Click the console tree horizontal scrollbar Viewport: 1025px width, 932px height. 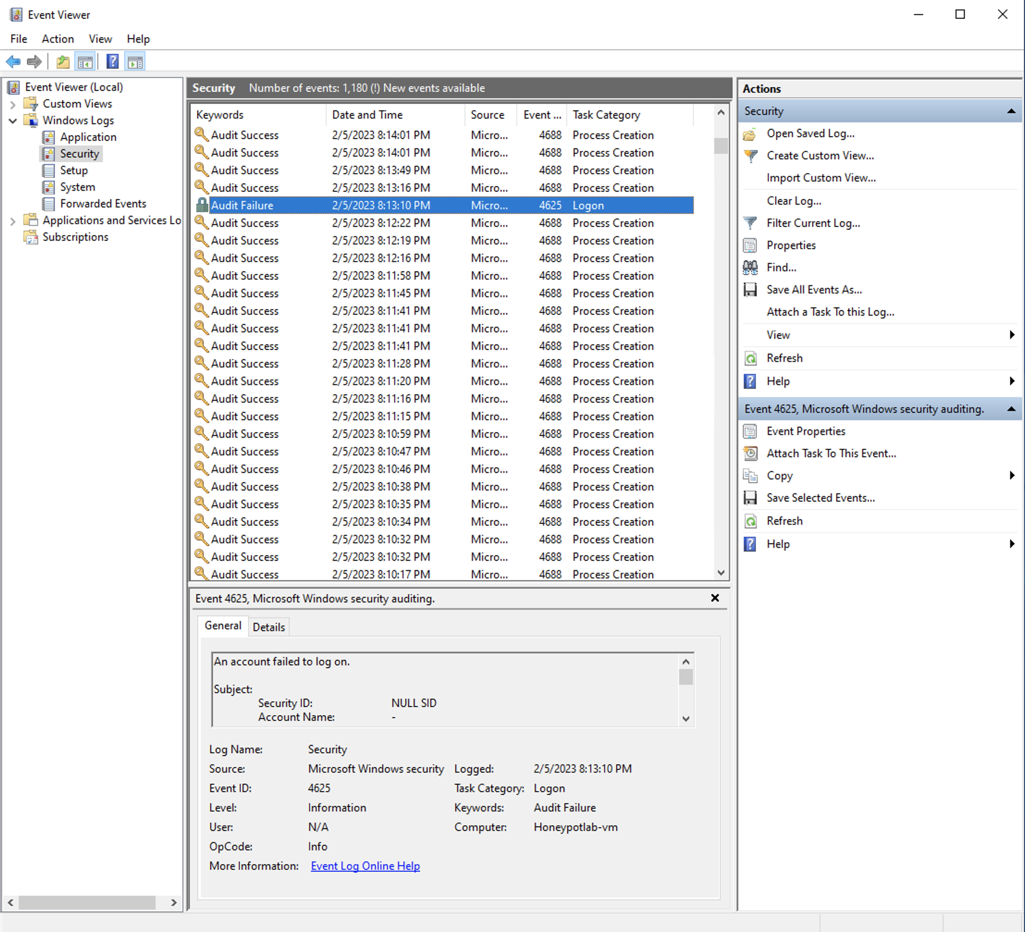pos(87,902)
